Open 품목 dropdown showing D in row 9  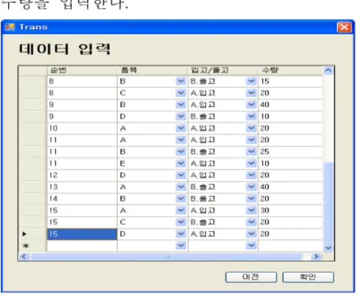pyautogui.click(x=181, y=116)
